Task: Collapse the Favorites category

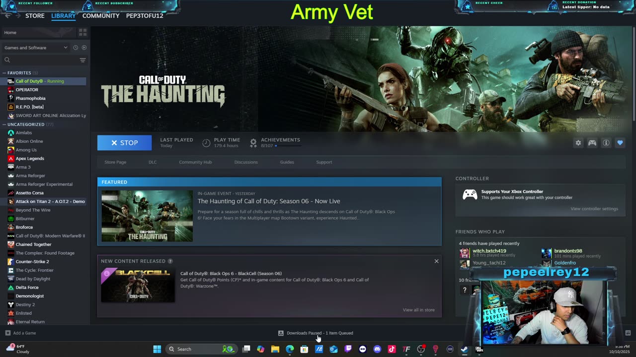Action: 4,73
